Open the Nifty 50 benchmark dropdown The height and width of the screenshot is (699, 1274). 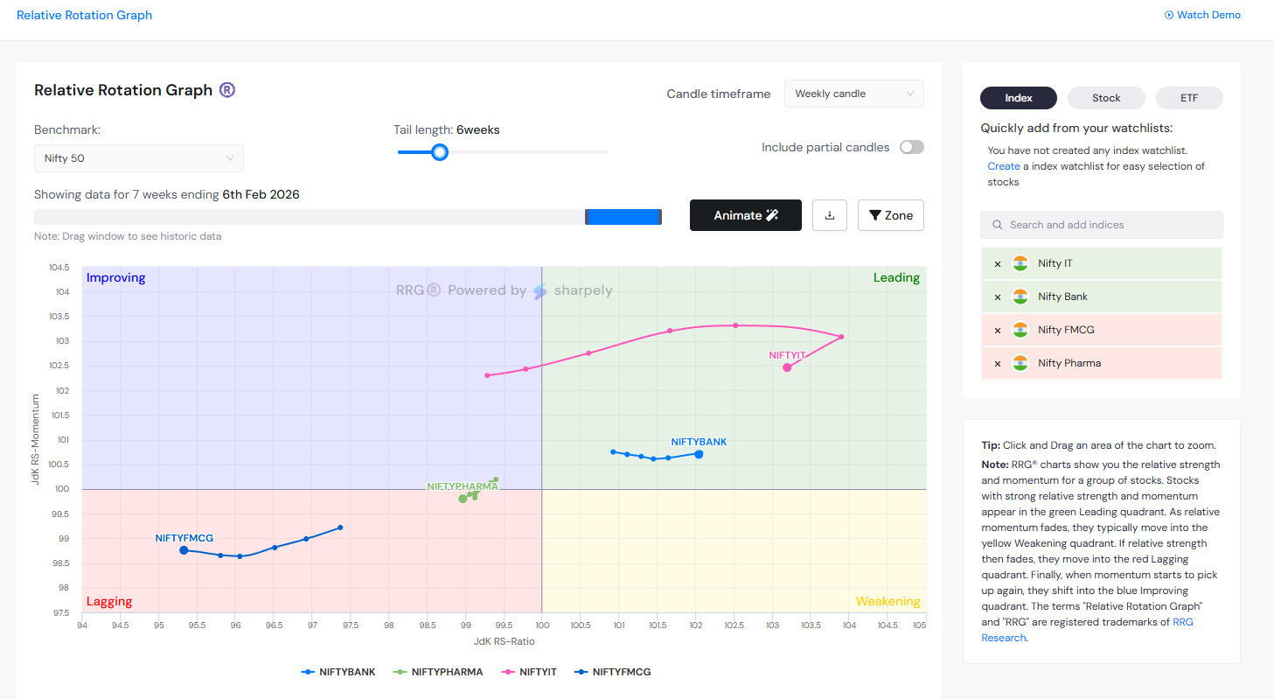click(138, 158)
